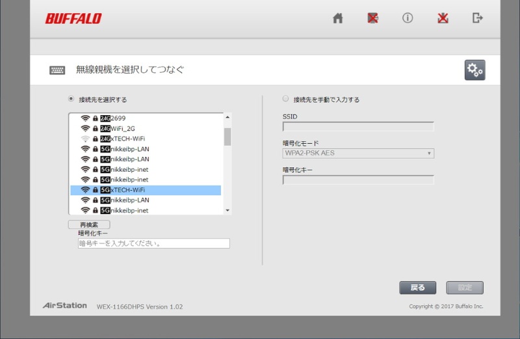
Task: Select the 接続先を手動で入力する radio button
Action: tap(285, 100)
